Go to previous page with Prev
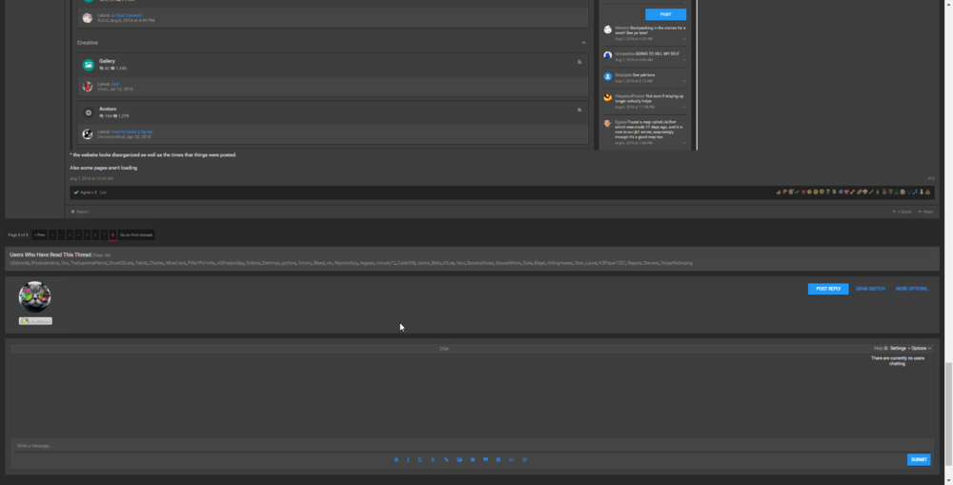This screenshot has height=485, width=953. 39,234
